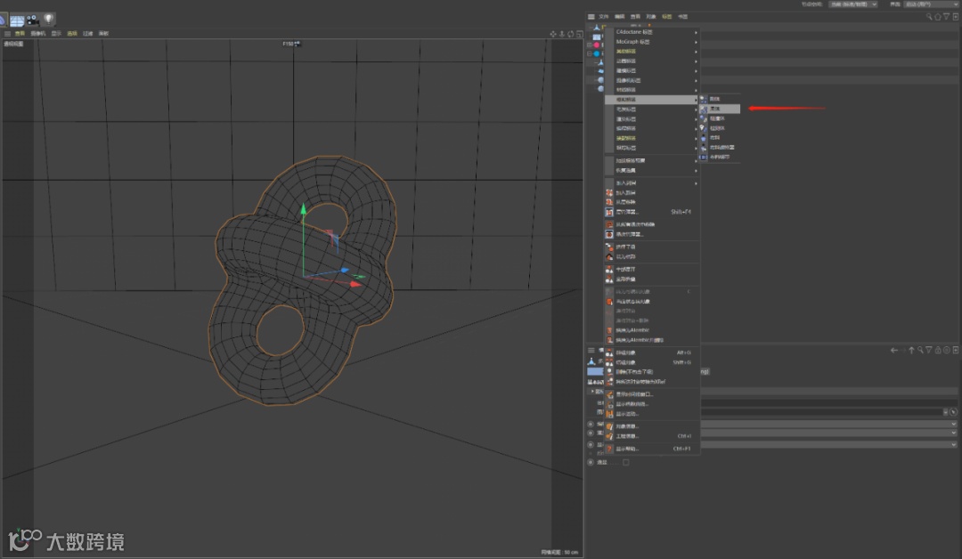Image resolution: width=962 pixels, height=559 pixels.
Task: Click the up arrow in Attribute Manager header
Action: point(911,350)
